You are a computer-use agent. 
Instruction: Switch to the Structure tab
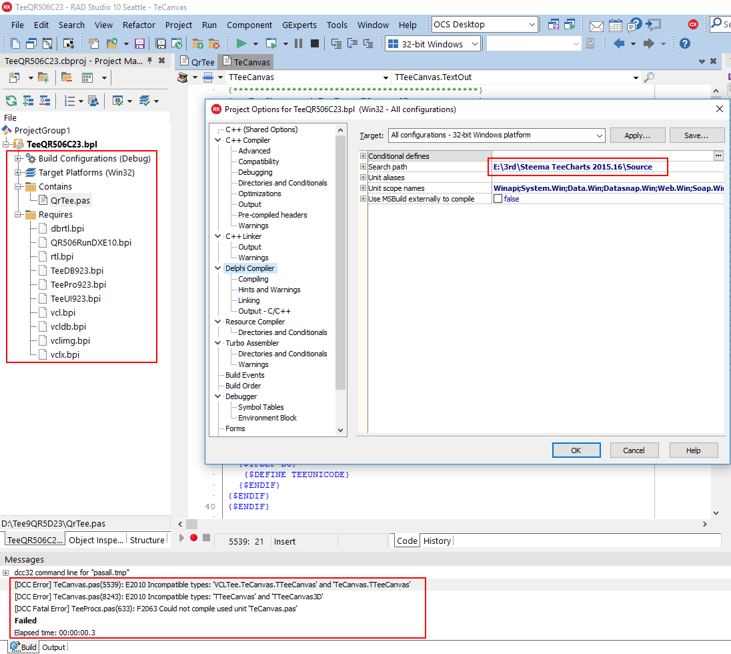tap(147, 540)
